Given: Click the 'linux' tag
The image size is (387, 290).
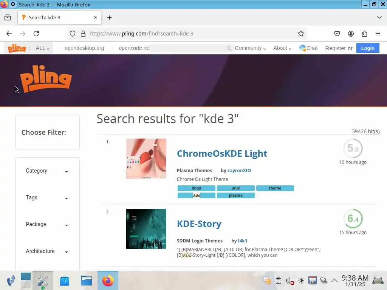Looking at the screenshot, I should [x=197, y=188].
